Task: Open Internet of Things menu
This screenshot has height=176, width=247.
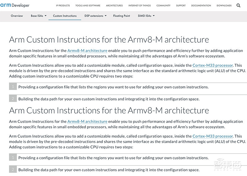Action: coord(140,6)
